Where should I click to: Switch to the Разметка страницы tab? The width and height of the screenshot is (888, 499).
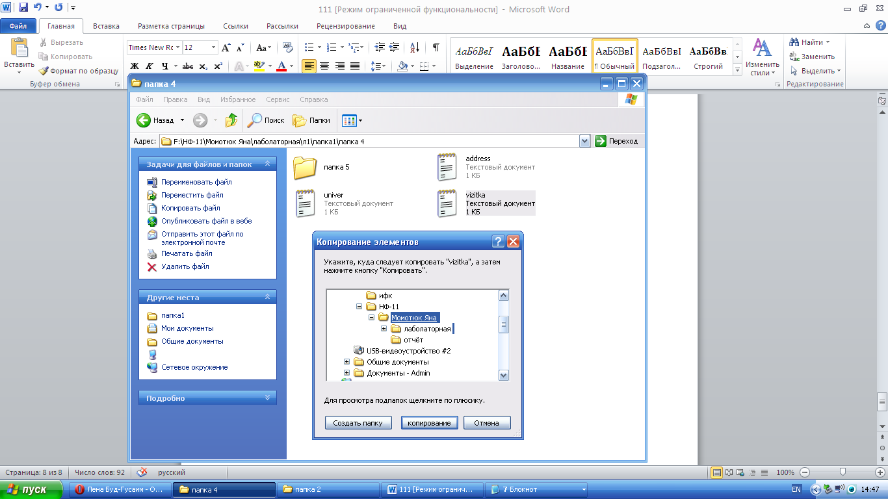pos(171,27)
